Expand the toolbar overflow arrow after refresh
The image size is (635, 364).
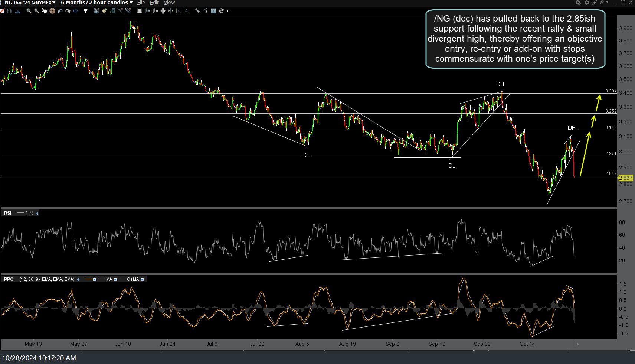[228, 11]
